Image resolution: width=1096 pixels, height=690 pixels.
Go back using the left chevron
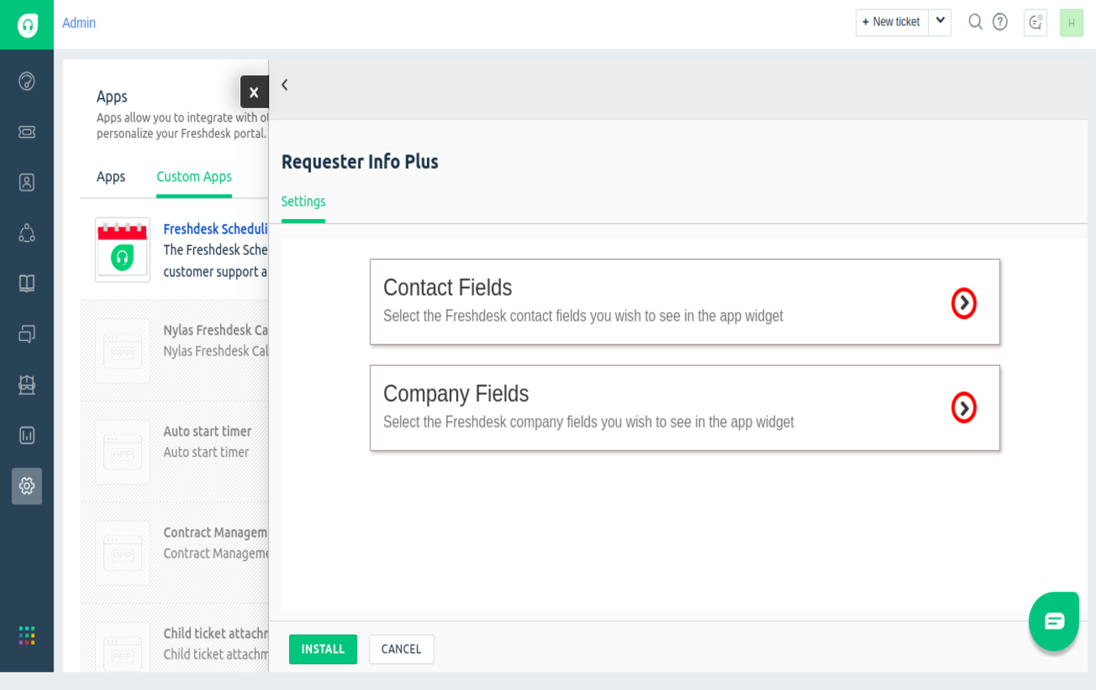[x=284, y=84]
